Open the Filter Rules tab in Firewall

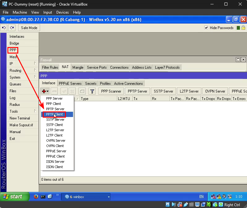pos(50,67)
